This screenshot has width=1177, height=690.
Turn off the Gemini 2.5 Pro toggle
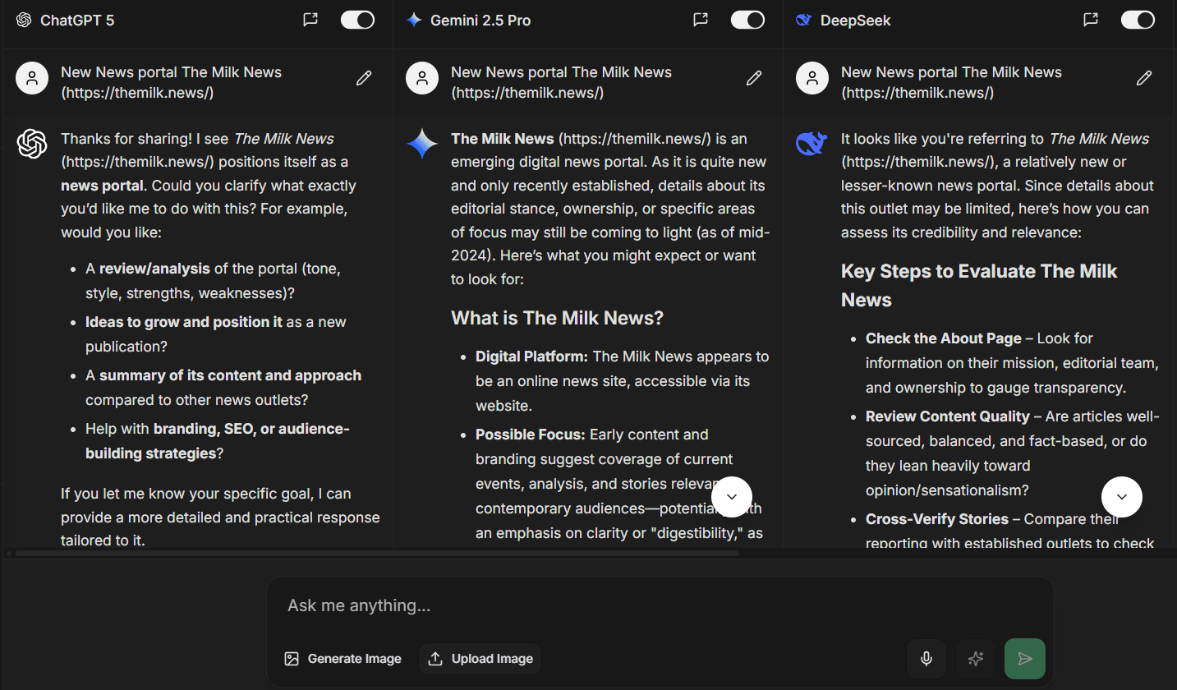(x=747, y=20)
